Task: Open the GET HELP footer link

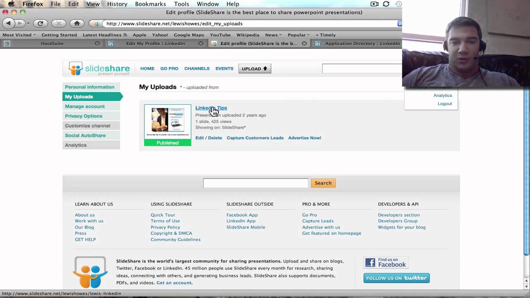Action: coord(85,239)
